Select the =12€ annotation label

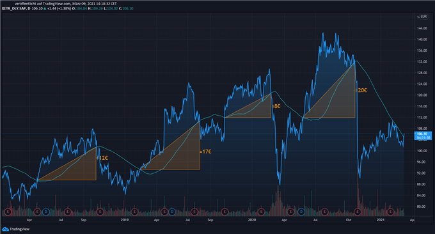point(102,158)
